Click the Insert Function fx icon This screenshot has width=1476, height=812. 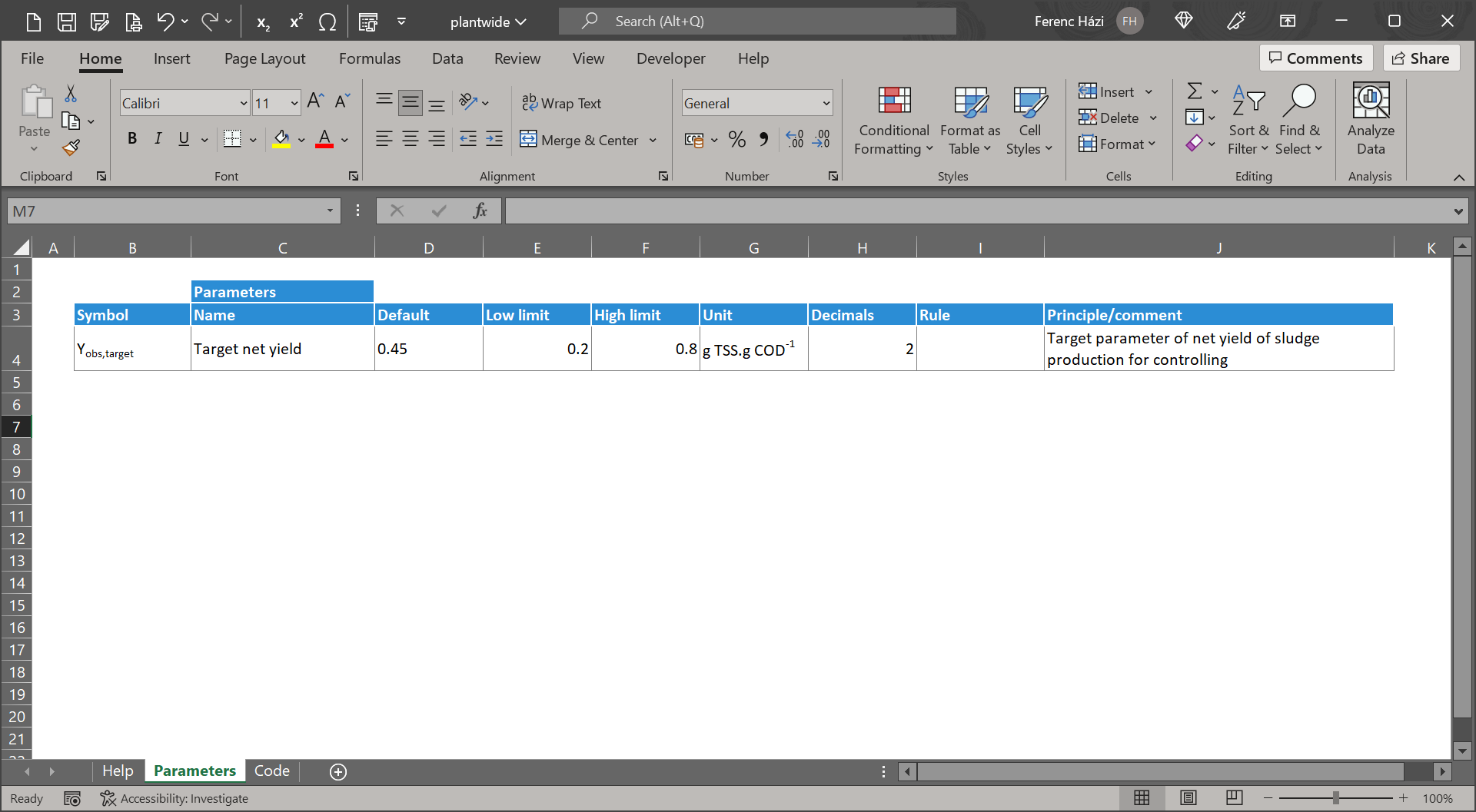coord(480,210)
